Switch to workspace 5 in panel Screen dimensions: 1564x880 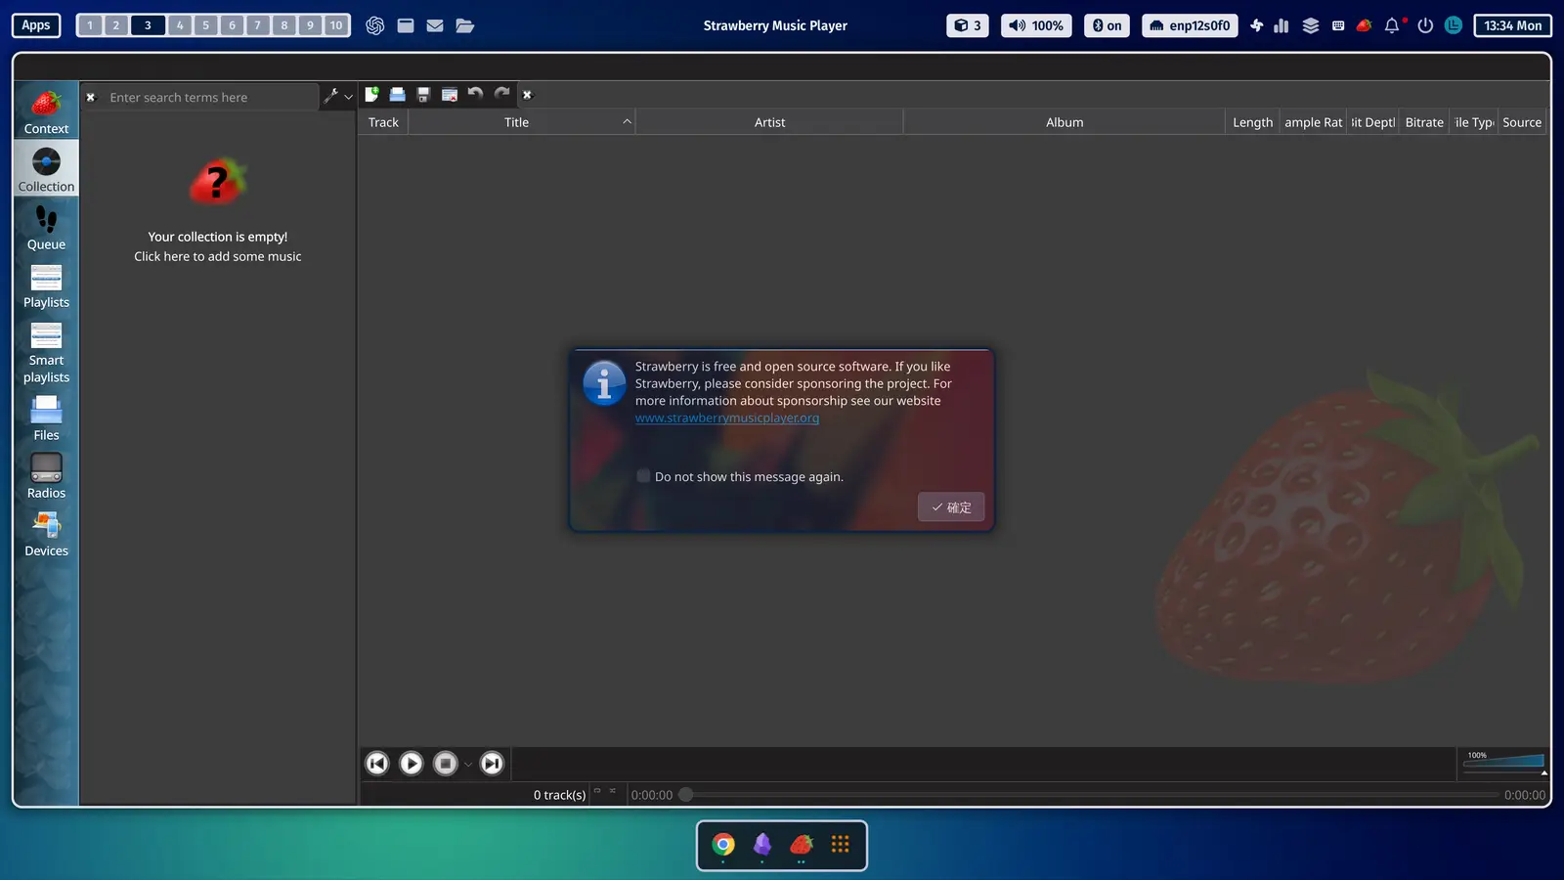[x=206, y=25]
